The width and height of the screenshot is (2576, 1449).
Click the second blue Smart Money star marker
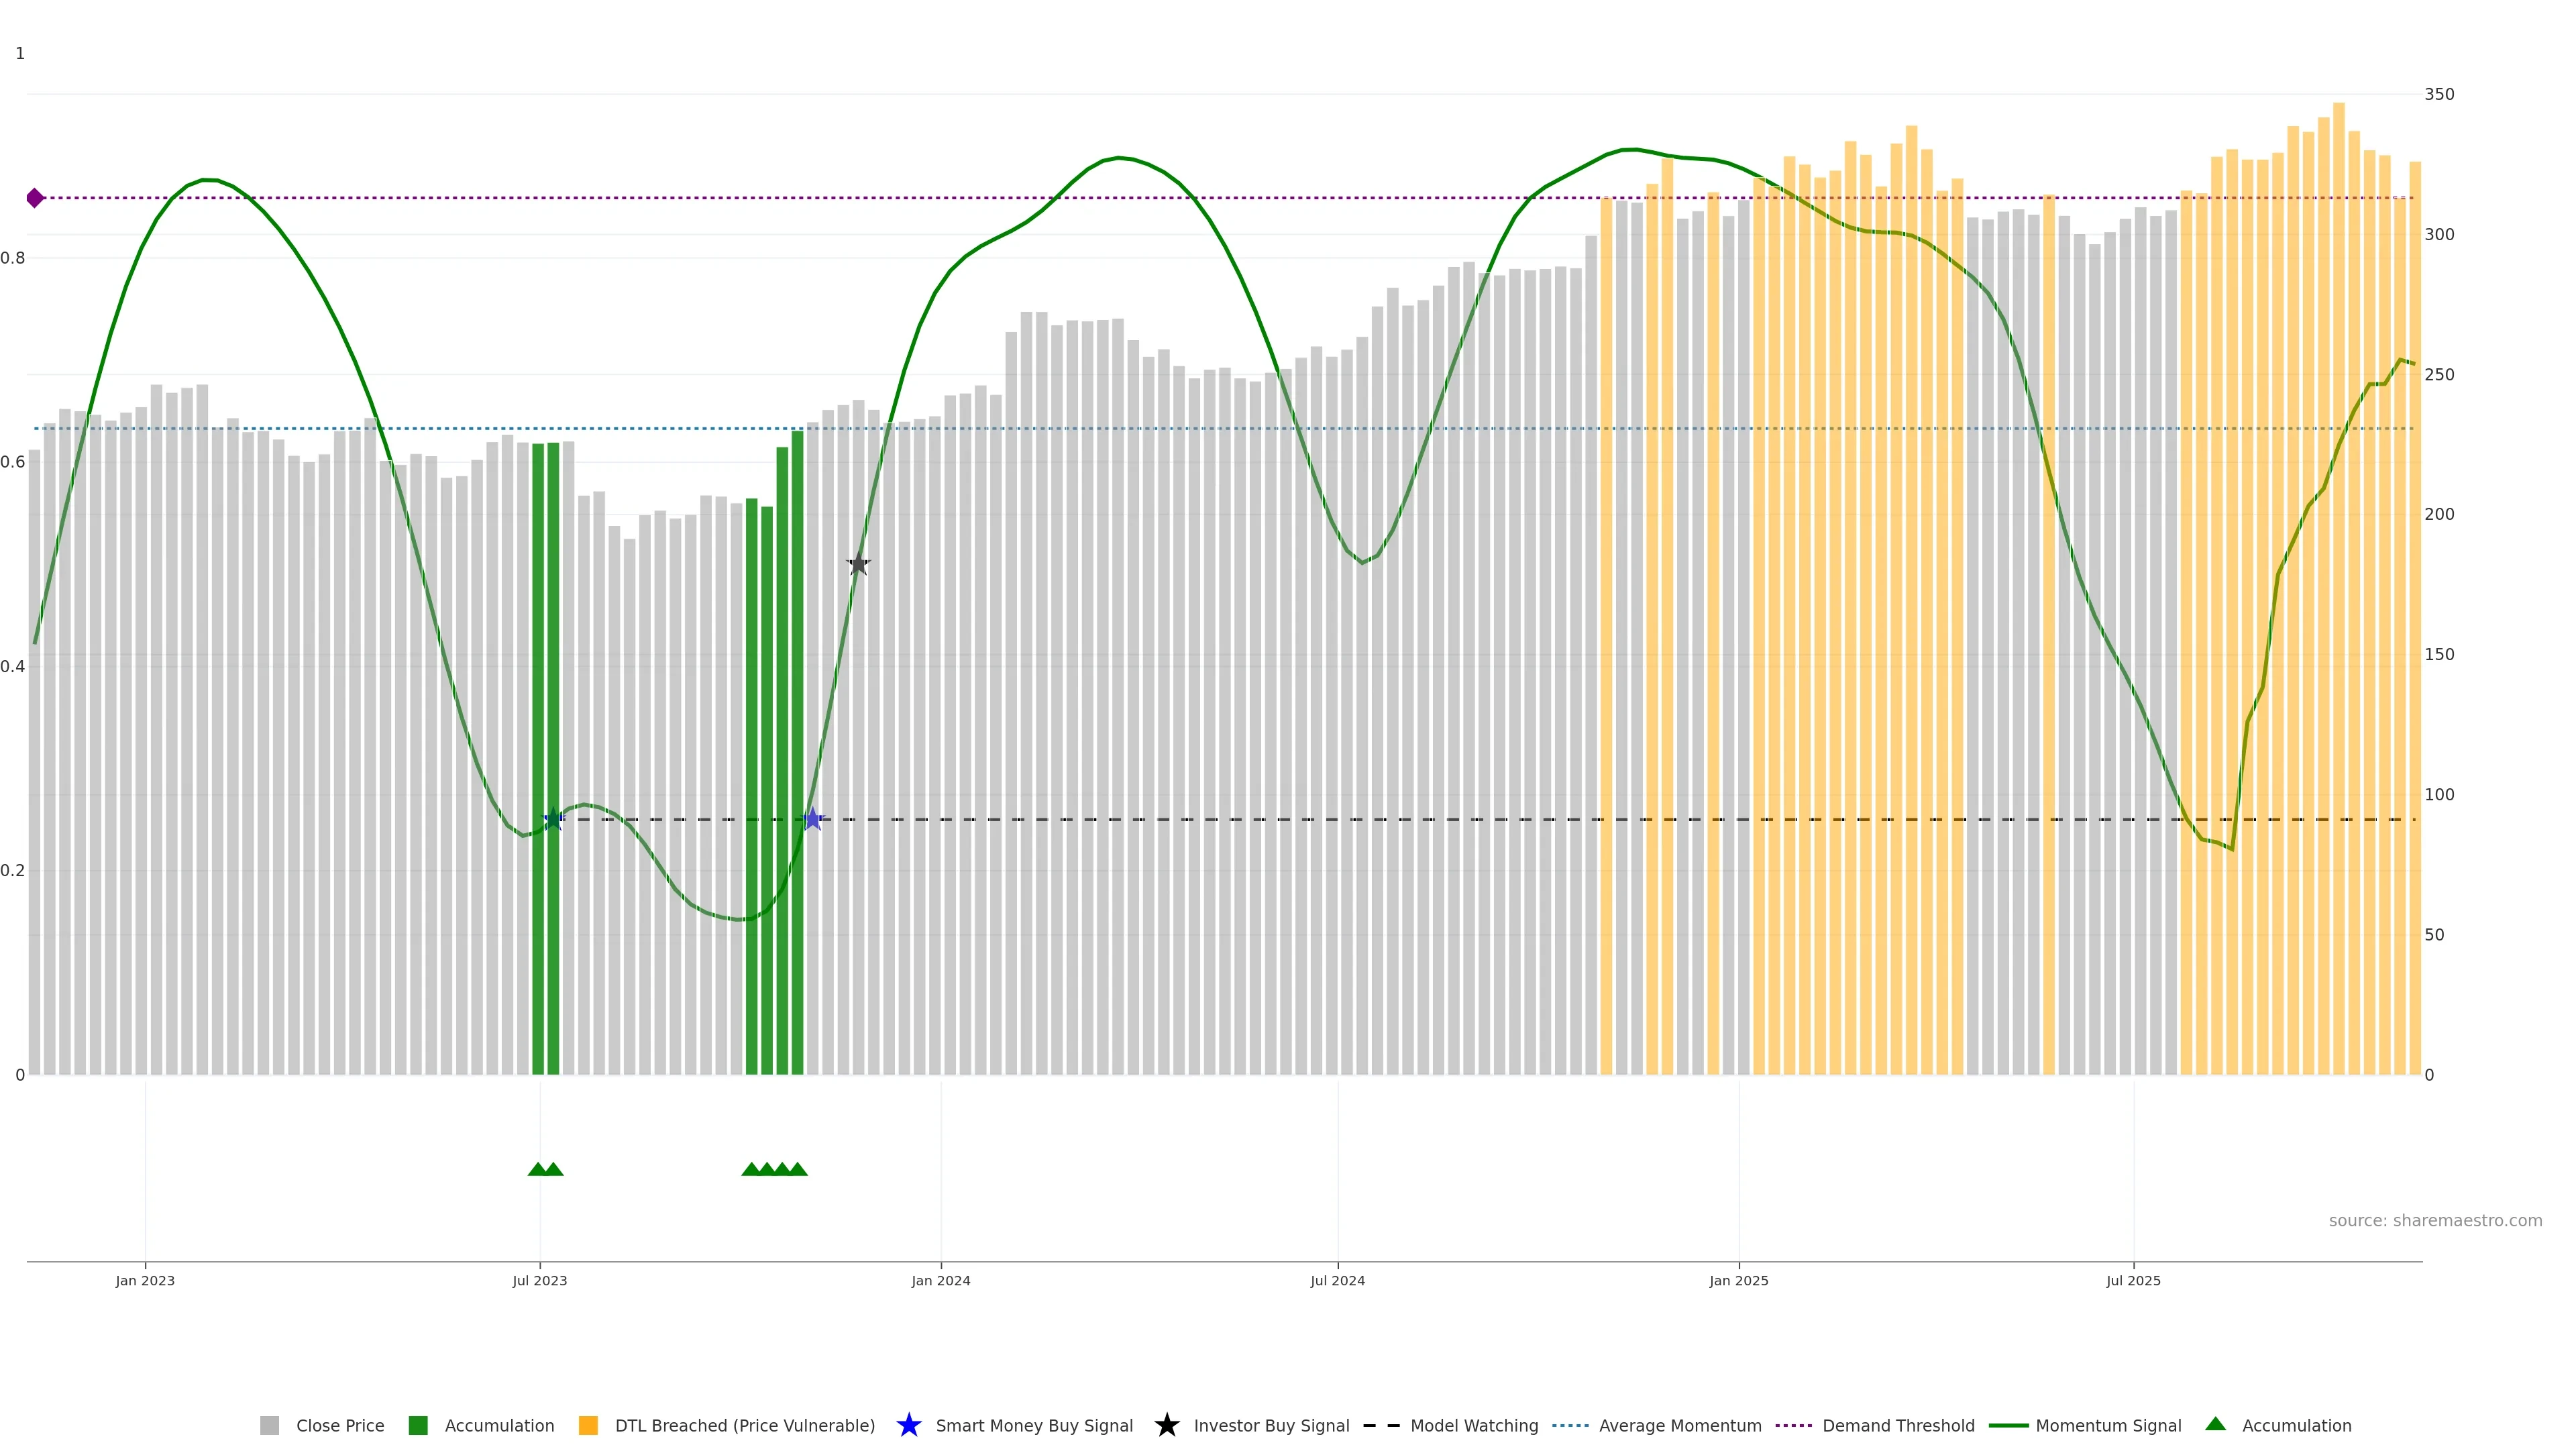(x=813, y=820)
